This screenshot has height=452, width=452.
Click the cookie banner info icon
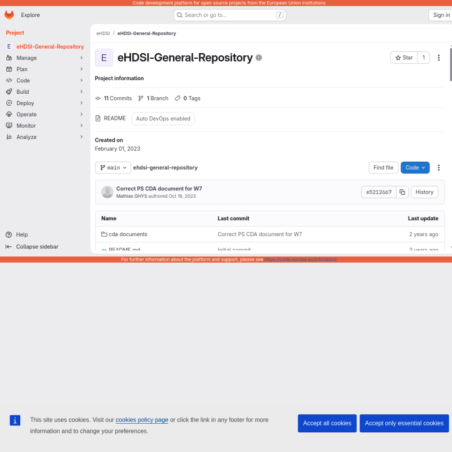(15, 420)
